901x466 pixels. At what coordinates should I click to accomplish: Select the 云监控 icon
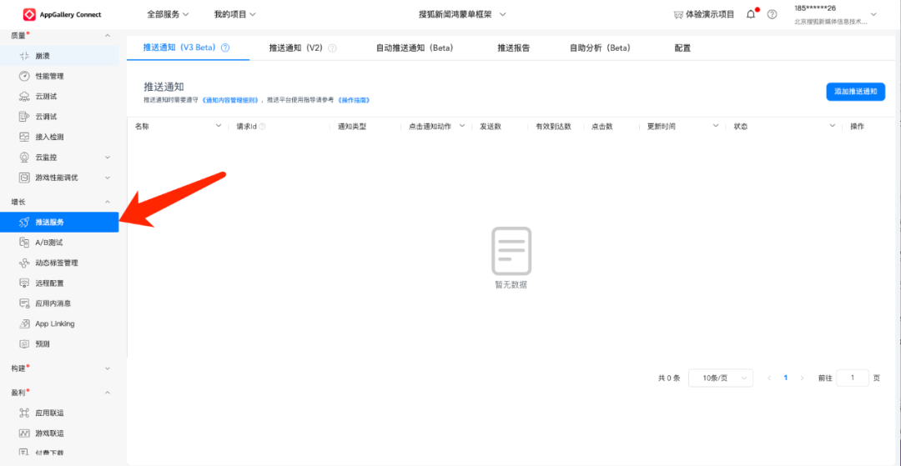(x=24, y=158)
